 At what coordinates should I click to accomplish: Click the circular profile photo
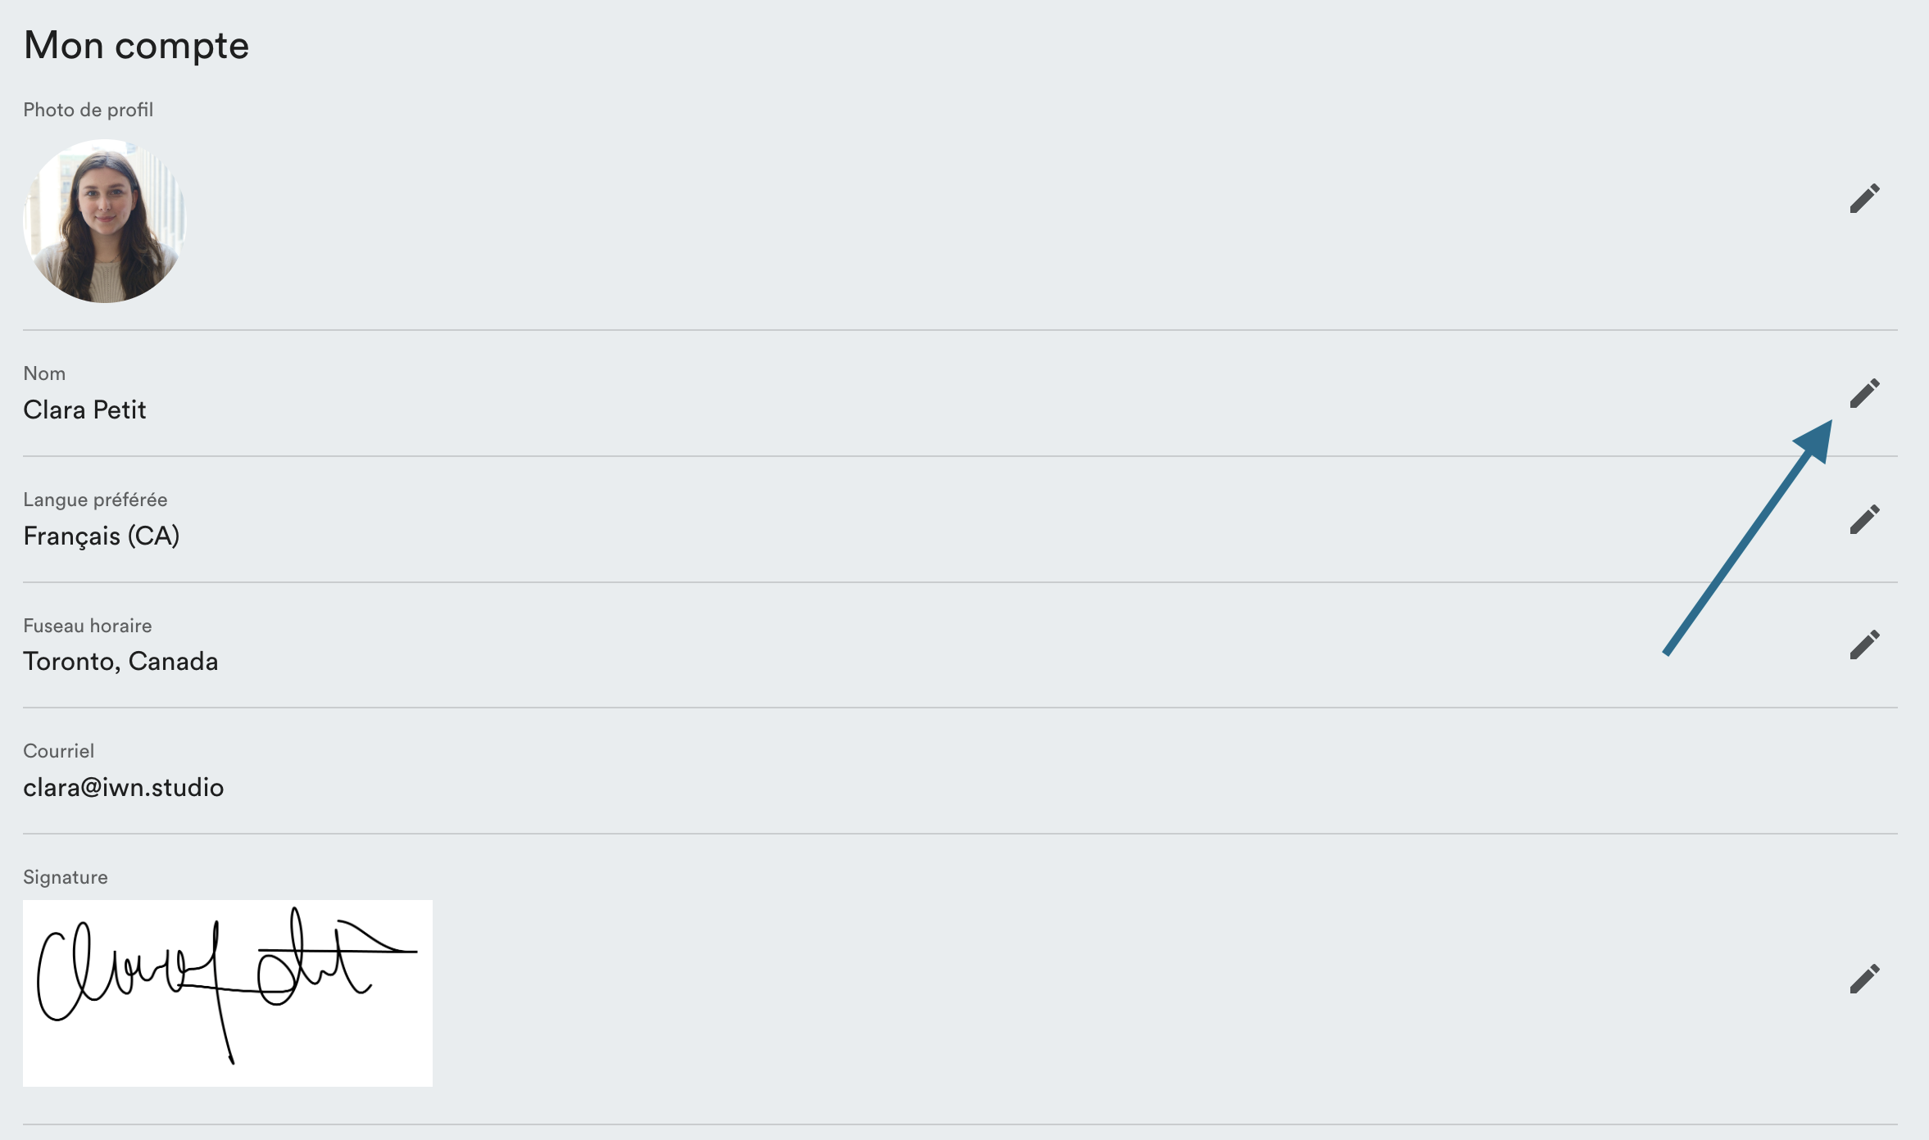[x=105, y=221]
